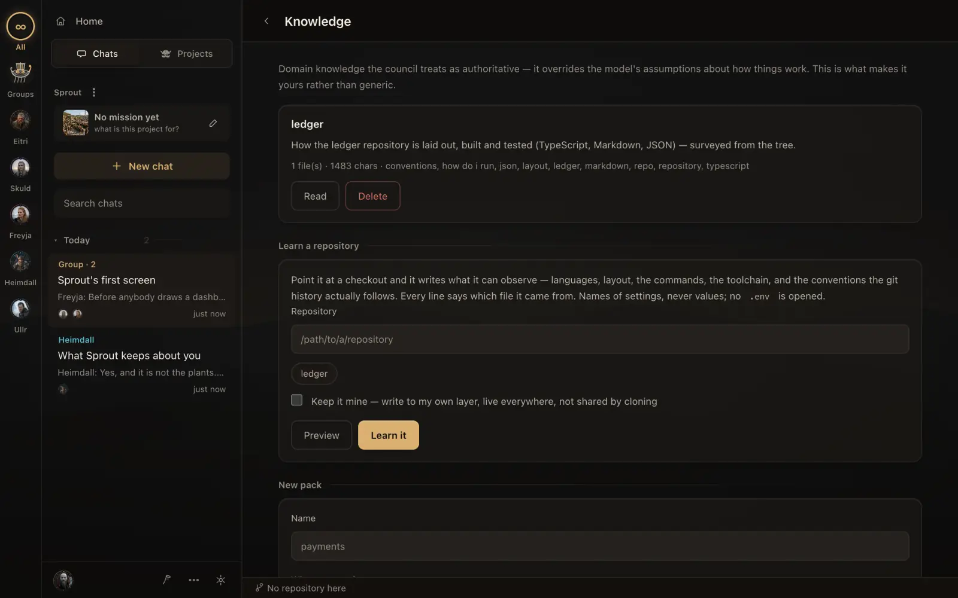Open the Sprout's first screen chat

click(142, 289)
